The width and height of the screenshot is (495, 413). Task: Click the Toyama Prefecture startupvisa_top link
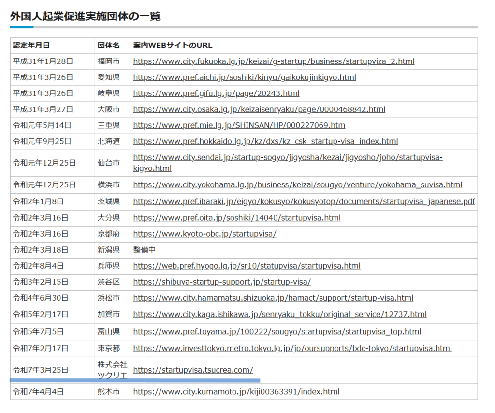coord(277,332)
